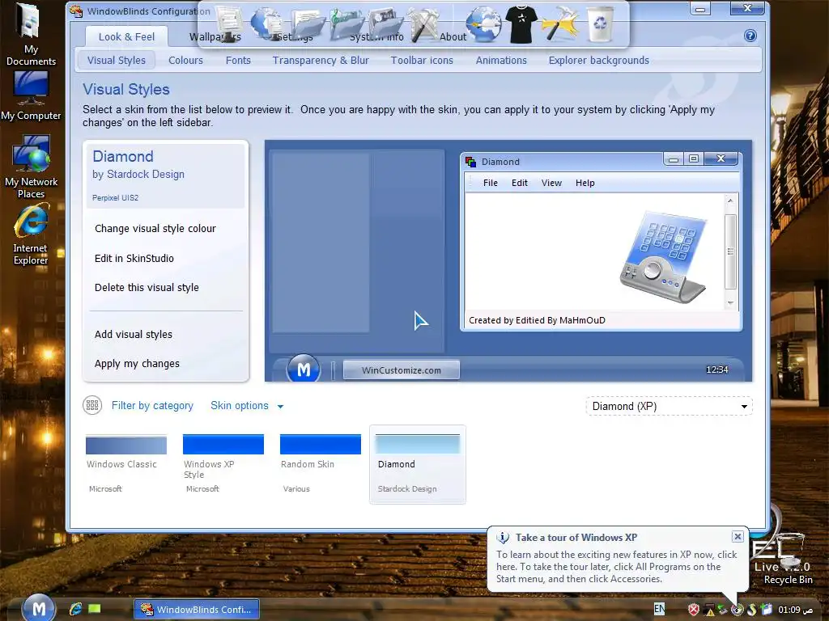Open the hammer and star dock icon
Screen dimensions: 829x621
(x=560, y=24)
